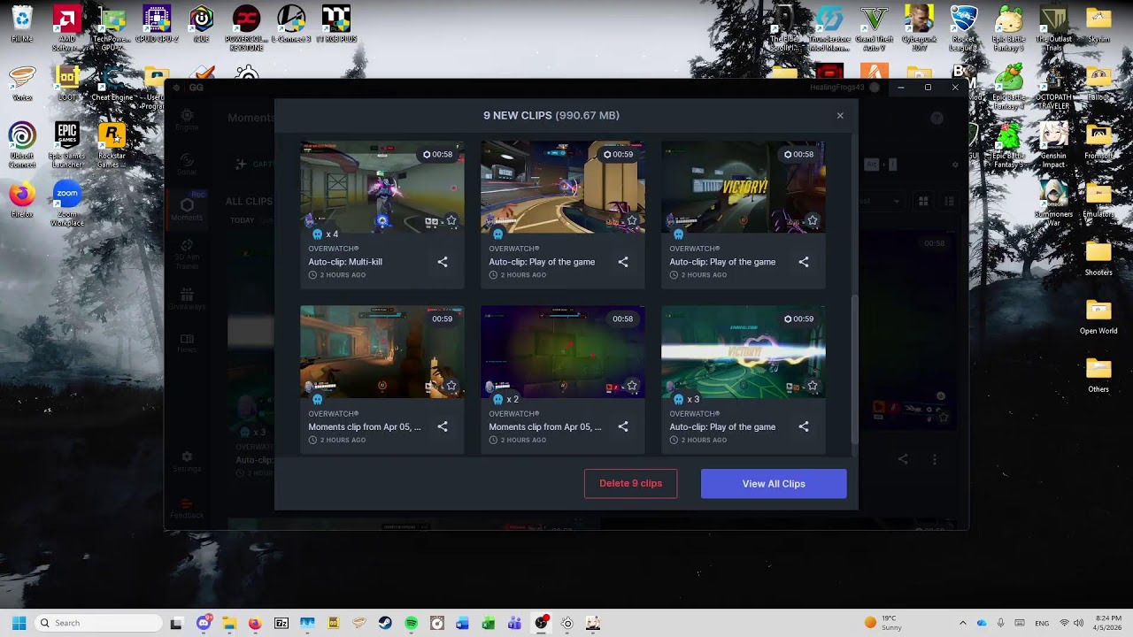Select the Cheat Engine desktop icon

112,84
